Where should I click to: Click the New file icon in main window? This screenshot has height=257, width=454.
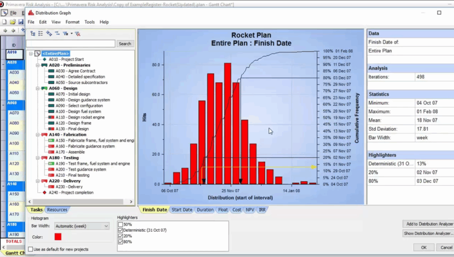4,22
